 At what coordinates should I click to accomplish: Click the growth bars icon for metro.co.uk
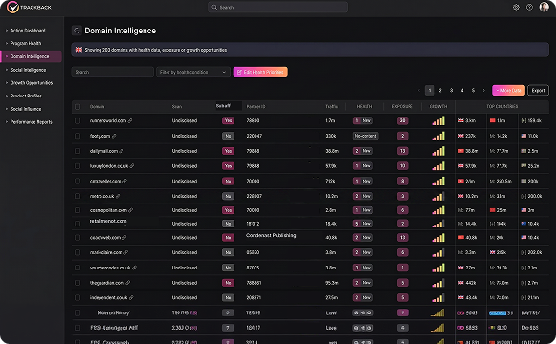pos(438,196)
